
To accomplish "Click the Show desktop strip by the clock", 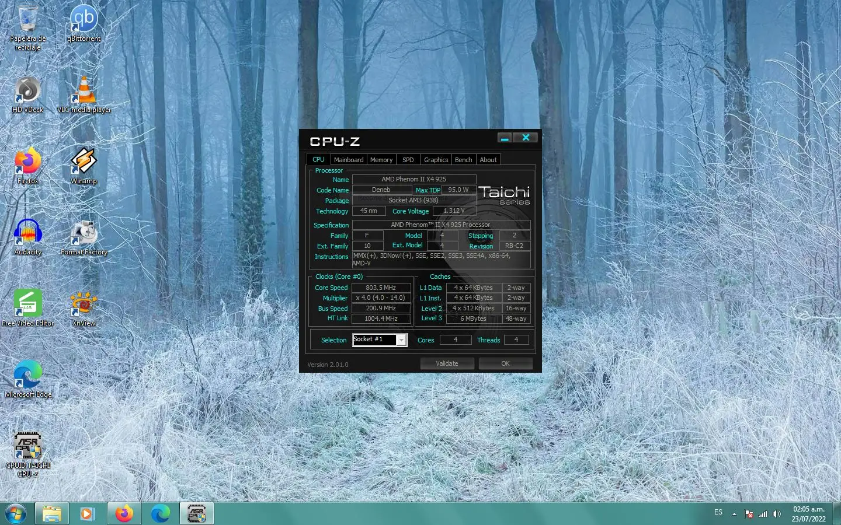I will (837, 514).
